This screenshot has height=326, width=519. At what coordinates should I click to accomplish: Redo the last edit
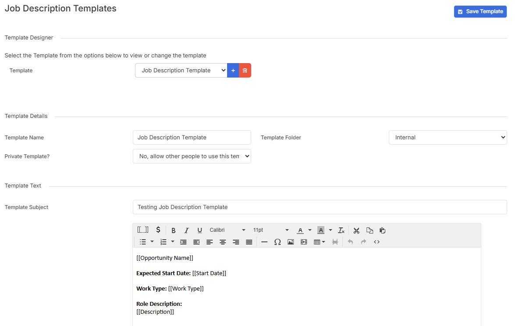363,242
